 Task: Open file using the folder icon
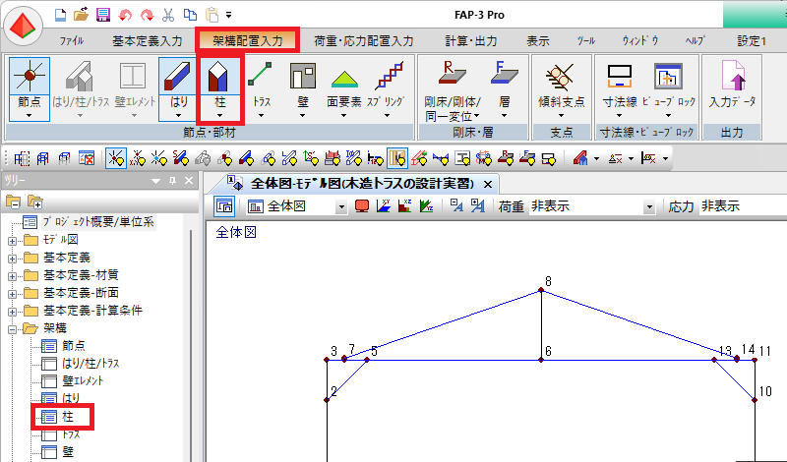coord(81,15)
